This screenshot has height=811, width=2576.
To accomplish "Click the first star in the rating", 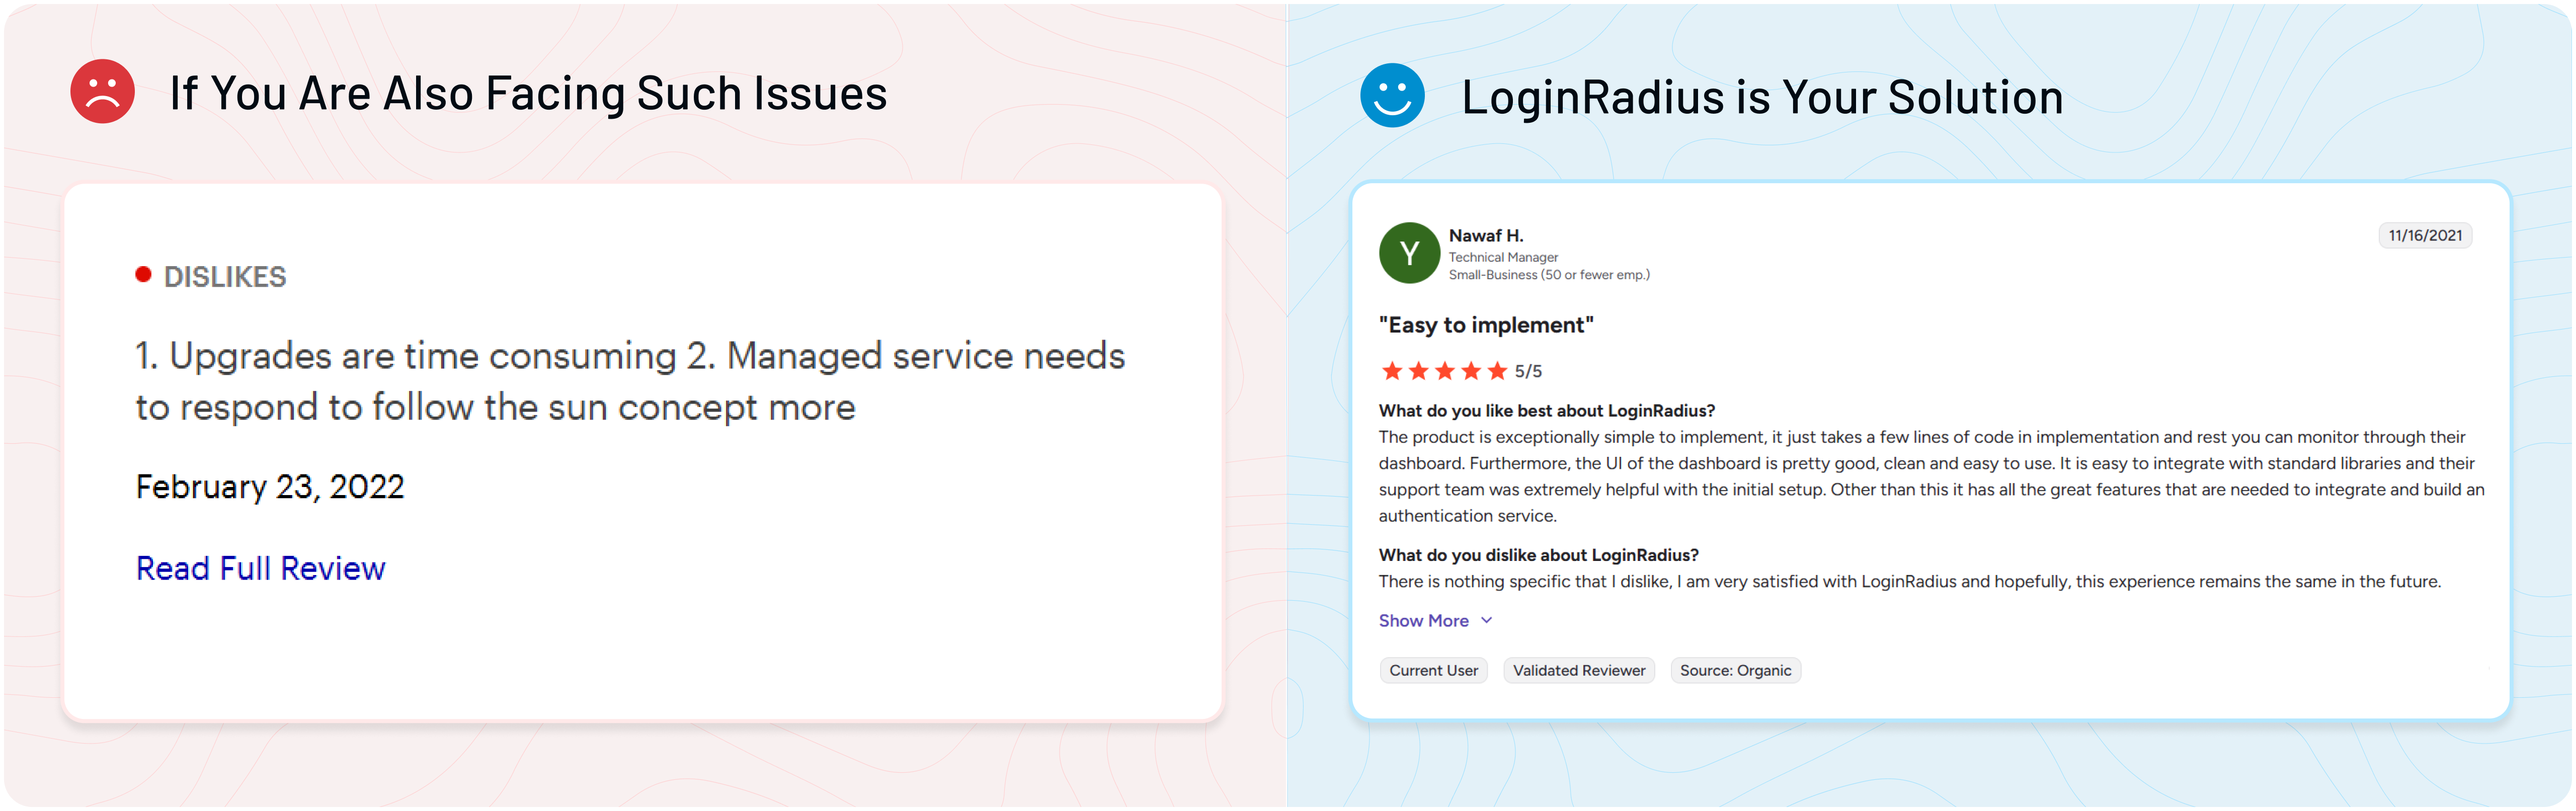I will 1391,371.
